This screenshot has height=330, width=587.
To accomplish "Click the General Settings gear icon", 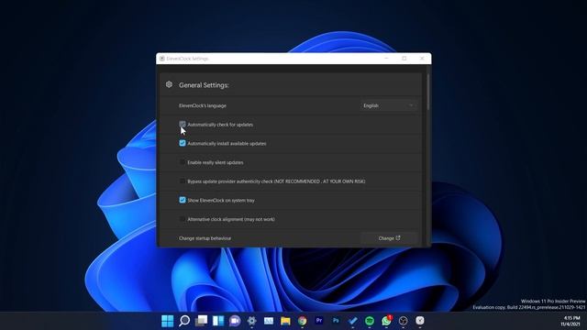I will coord(169,84).
